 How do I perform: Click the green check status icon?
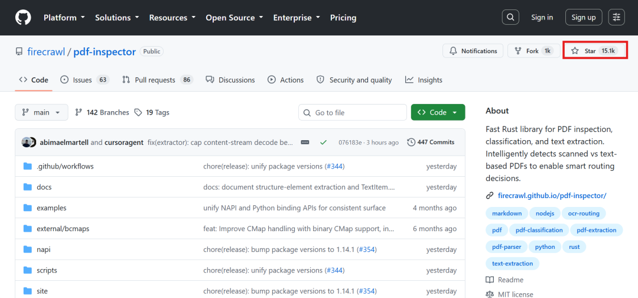(x=324, y=142)
